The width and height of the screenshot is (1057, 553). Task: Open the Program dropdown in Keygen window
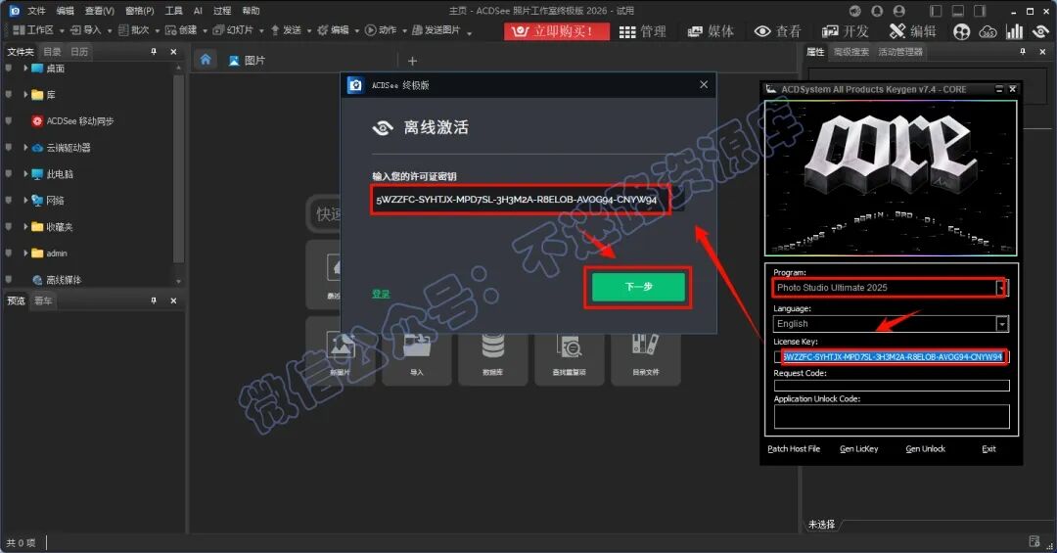(x=1002, y=288)
